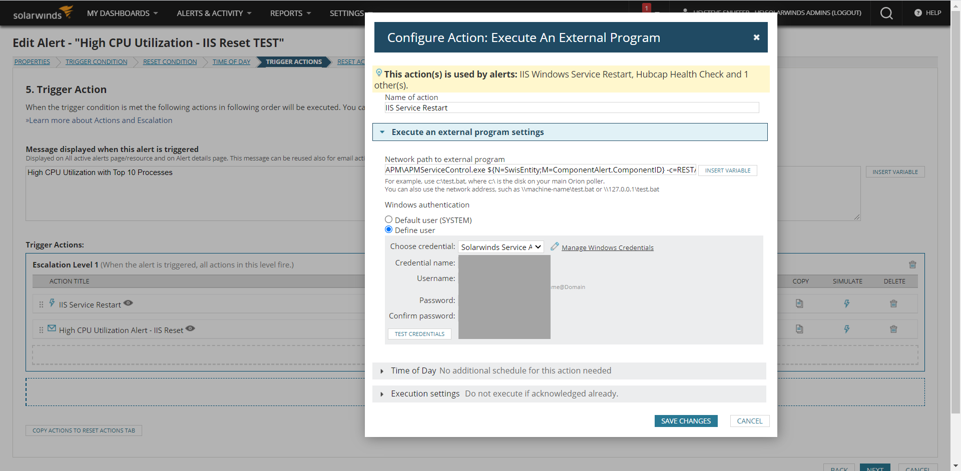Open the Reports menu
The width and height of the screenshot is (961, 471).
click(x=290, y=13)
